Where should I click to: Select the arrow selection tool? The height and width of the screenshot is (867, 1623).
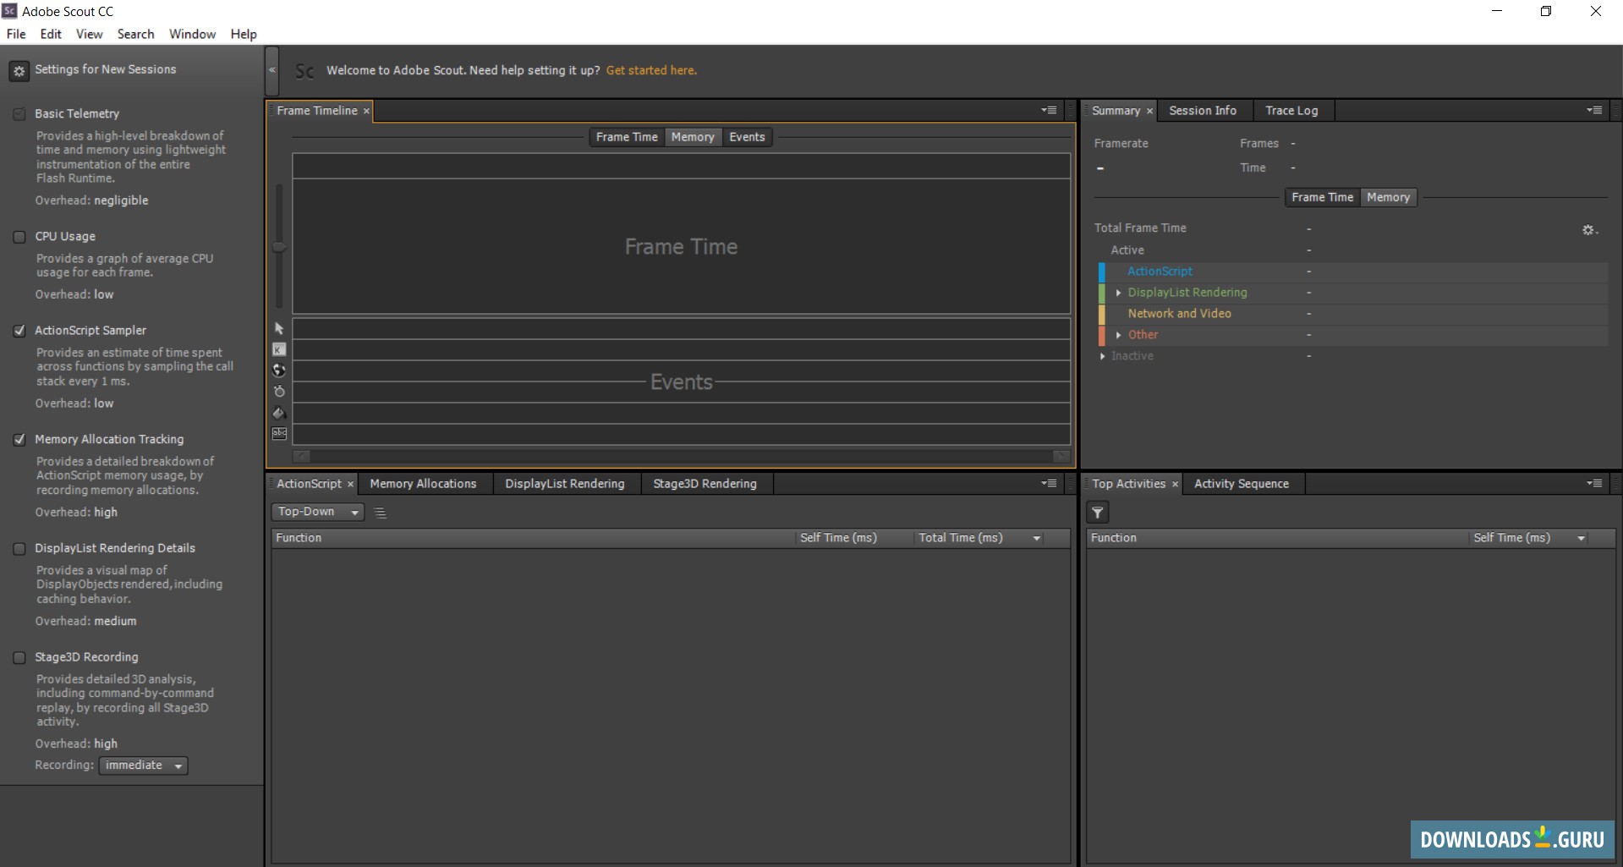[x=279, y=328]
